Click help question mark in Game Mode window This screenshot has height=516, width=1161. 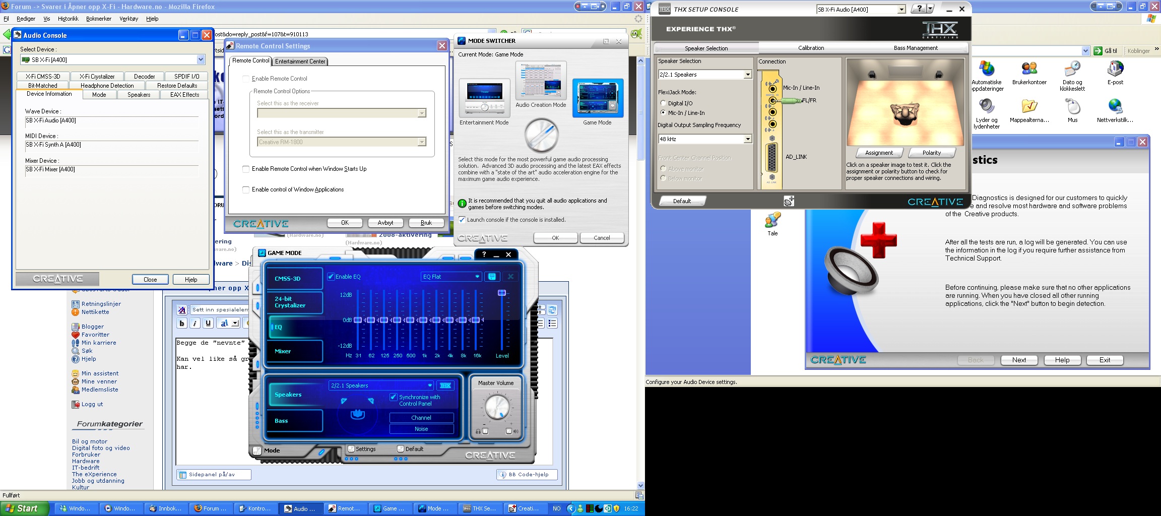point(484,254)
